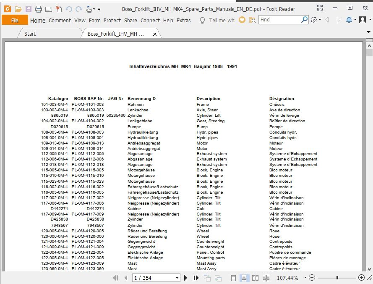Click the split view handle above scrollbar
The image size is (373, 284).
pyautogui.click(x=369, y=40)
